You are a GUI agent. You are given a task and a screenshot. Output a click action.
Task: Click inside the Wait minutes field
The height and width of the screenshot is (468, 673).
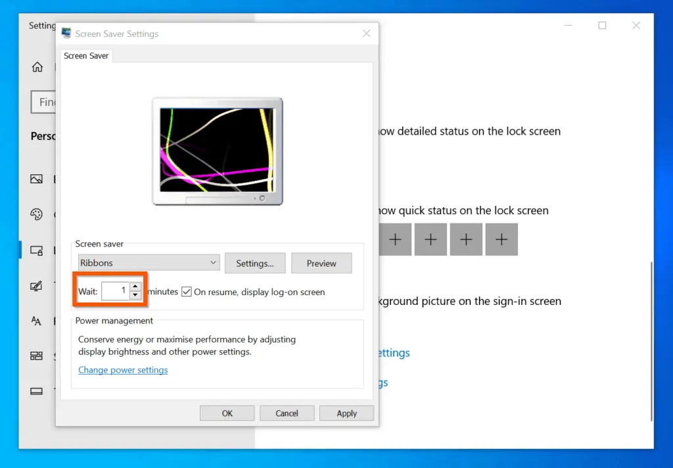[x=115, y=291]
